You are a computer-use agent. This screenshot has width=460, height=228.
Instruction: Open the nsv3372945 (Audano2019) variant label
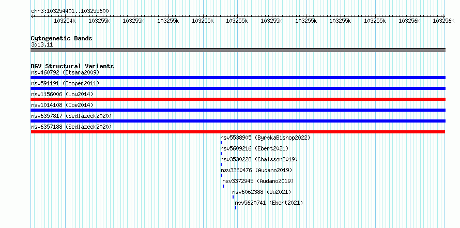pos(258,181)
